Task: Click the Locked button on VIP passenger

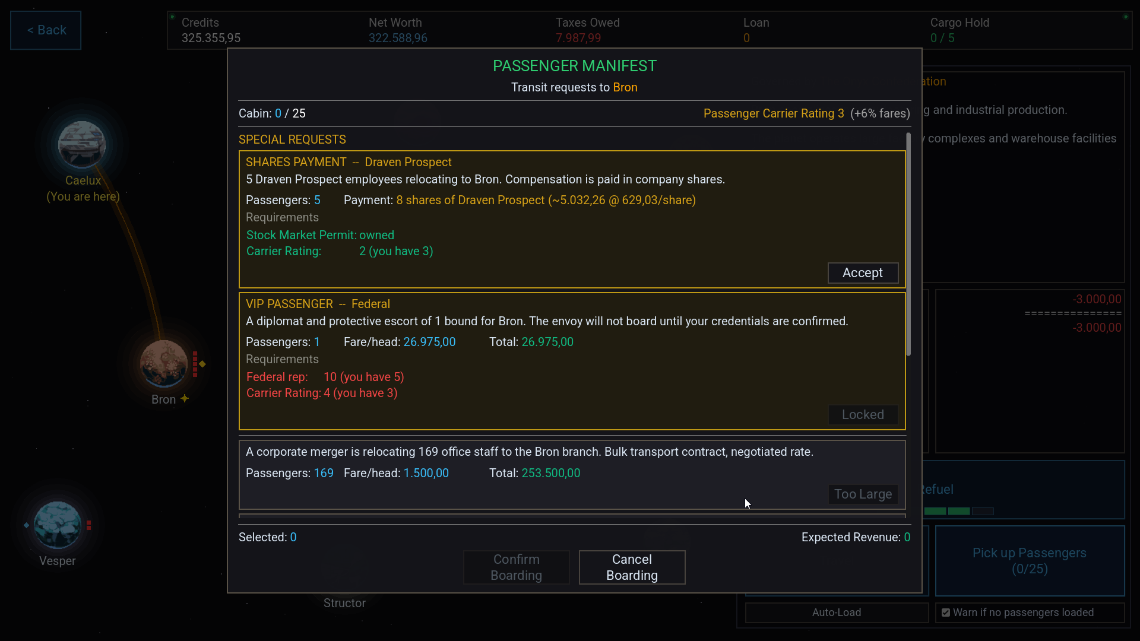Action: click(x=863, y=415)
